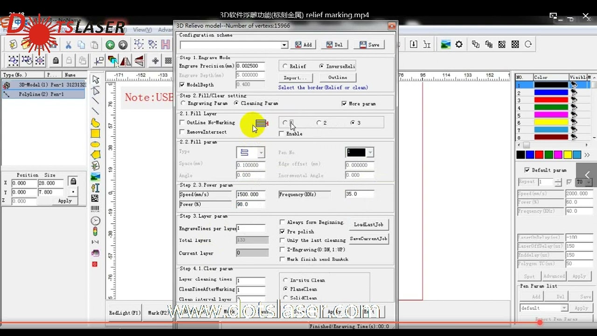
Task: Click the gray Redo arrow
Action: pyautogui.click(x=123, y=45)
